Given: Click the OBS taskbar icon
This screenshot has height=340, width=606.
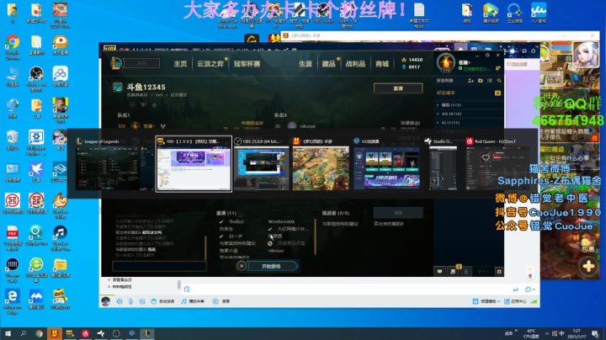Looking at the screenshot, I should 116,333.
